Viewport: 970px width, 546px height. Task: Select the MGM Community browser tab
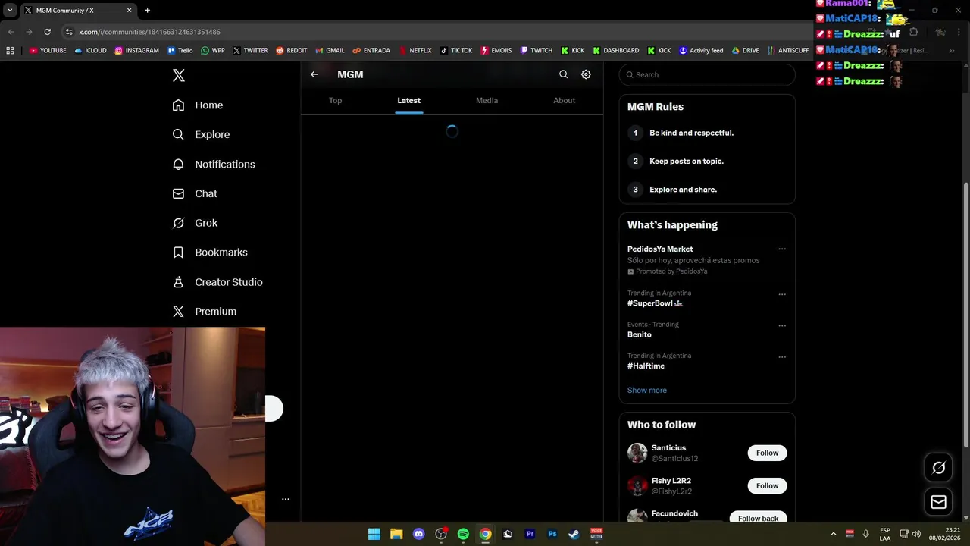[x=78, y=11]
